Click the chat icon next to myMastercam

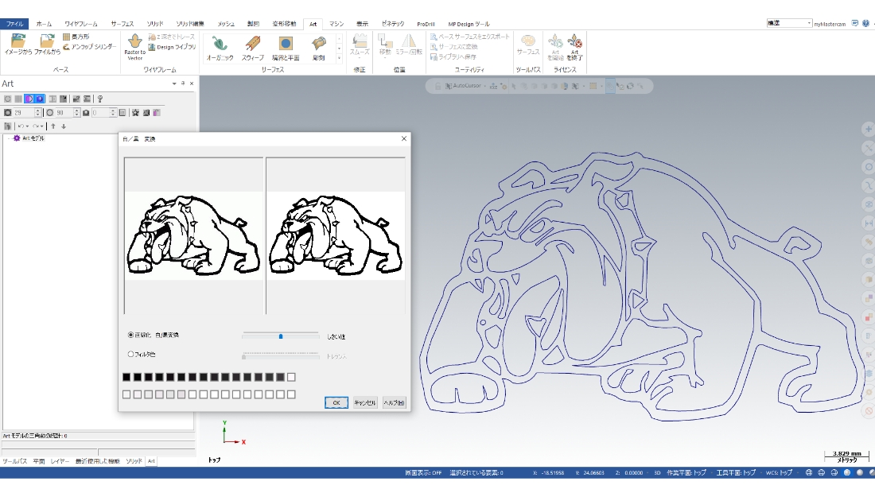pos(855,23)
